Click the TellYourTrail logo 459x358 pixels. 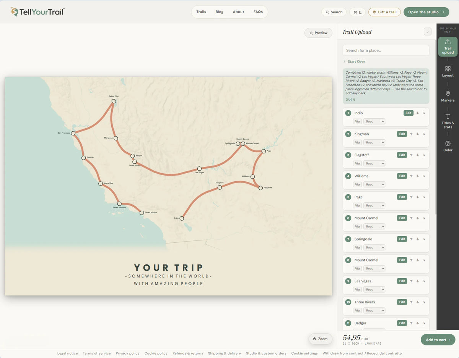38,12
